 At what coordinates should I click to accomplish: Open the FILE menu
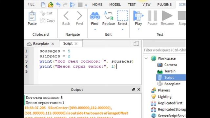click(x=31, y=4)
